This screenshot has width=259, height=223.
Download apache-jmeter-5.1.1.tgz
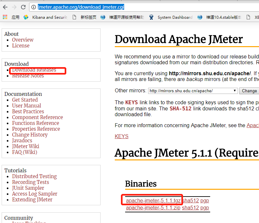point(153,201)
